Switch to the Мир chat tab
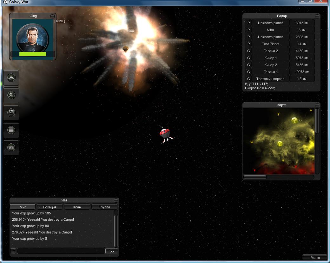Screen dimensions: 330x263 pyautogui.click(x=23, y=207)
